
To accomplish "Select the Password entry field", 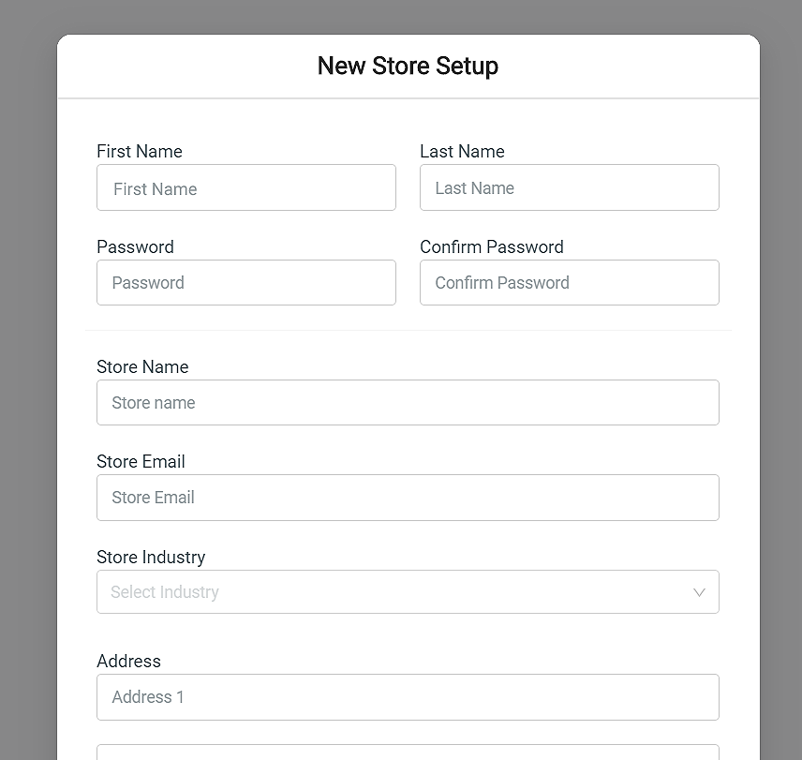I will coord(246,282).
